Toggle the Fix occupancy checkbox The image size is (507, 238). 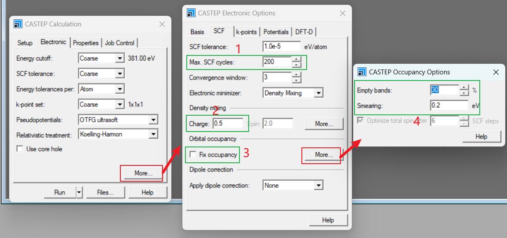pyautogui.click(x=193, y=154)
